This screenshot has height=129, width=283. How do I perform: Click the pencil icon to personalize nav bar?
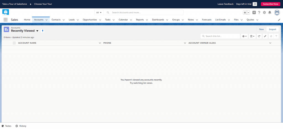pyautogui.click(x=279, y=20)
